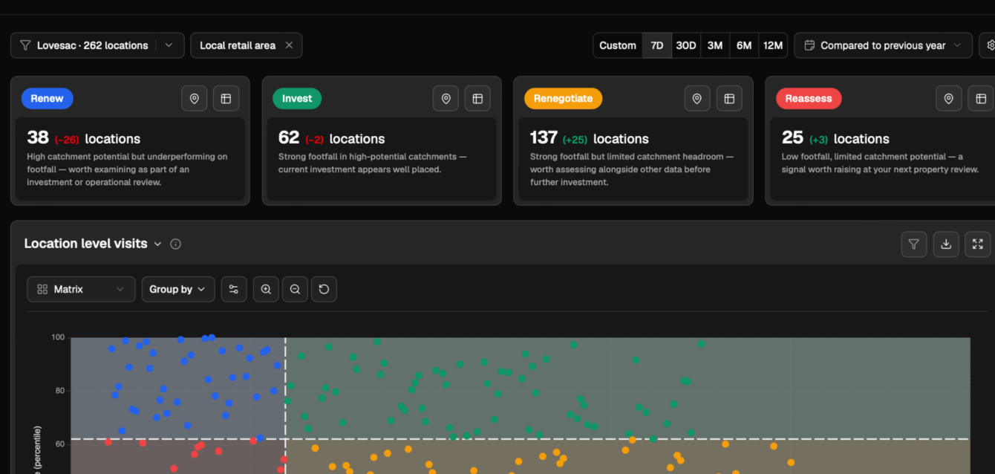Open the Matrix view dropdown
995x474 pixels.
point(81,290)
